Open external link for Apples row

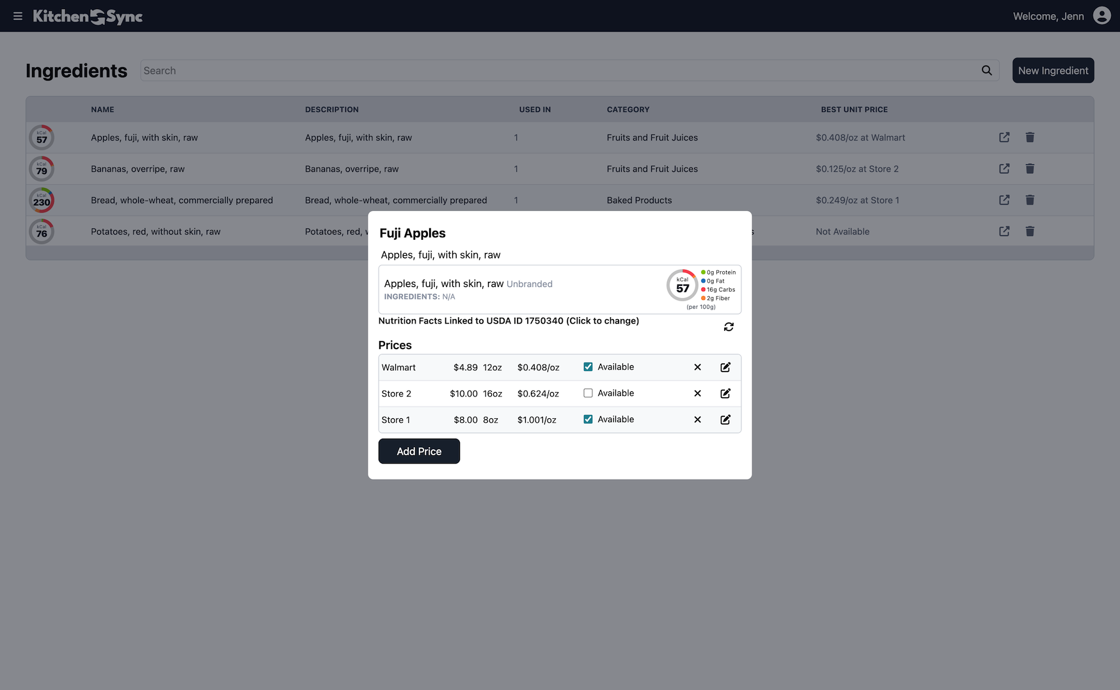tap(1004, 137)
